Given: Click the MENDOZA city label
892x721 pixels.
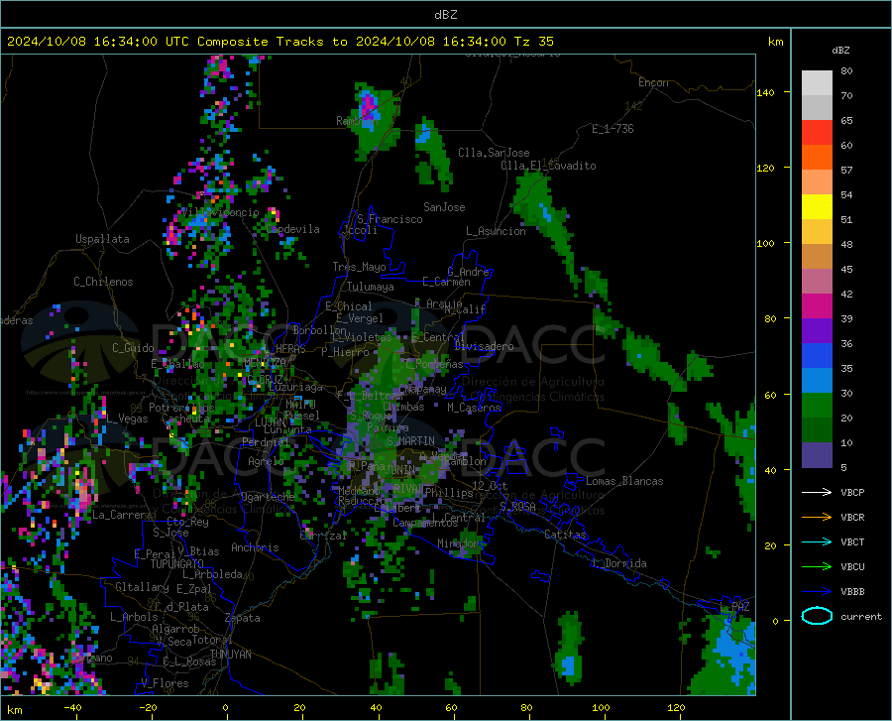Looking at the screenshot, I should coord(265,362).
